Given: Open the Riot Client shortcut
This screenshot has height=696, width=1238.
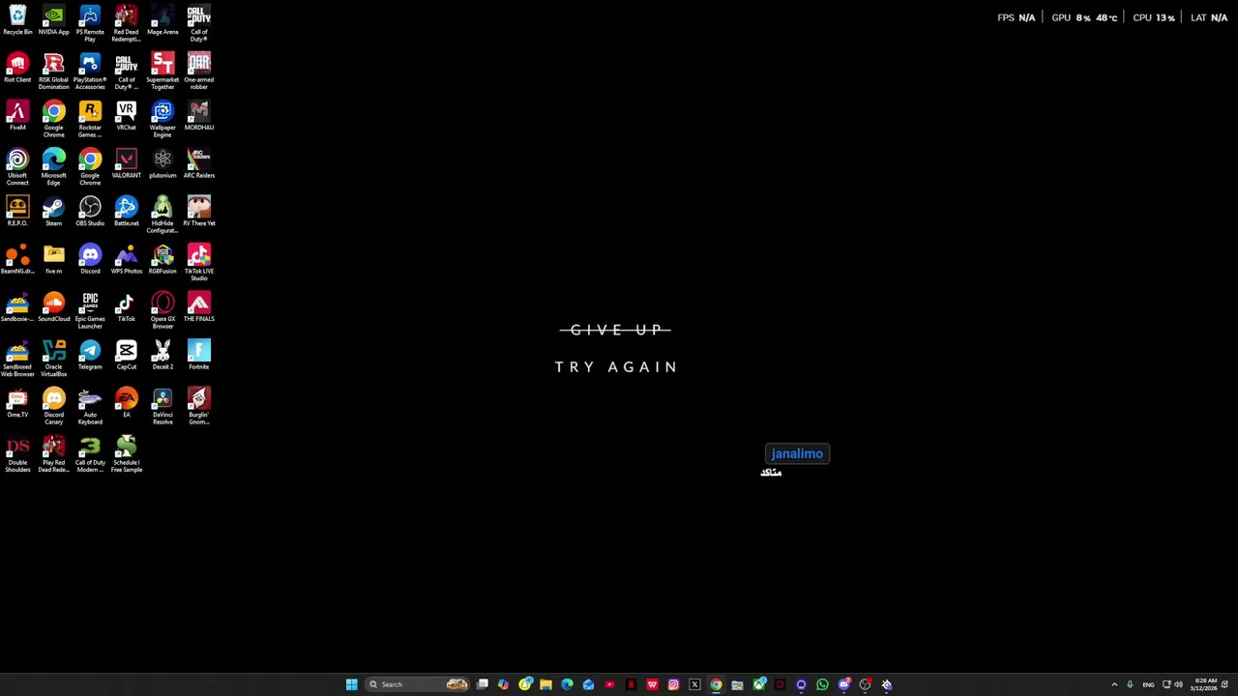Looking at the screenshot, I should (x=17, y=69).
